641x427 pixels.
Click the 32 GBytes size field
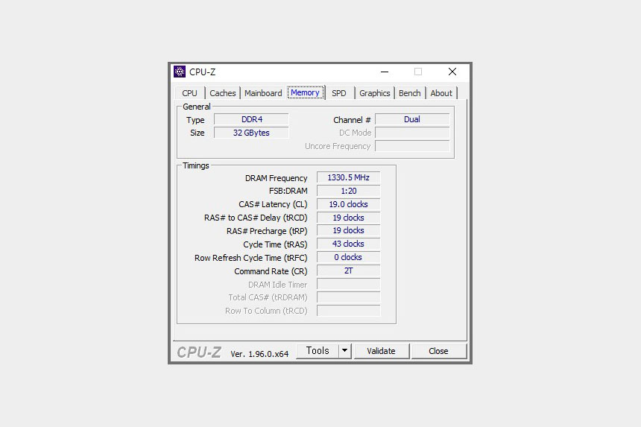tap(251, 133)
